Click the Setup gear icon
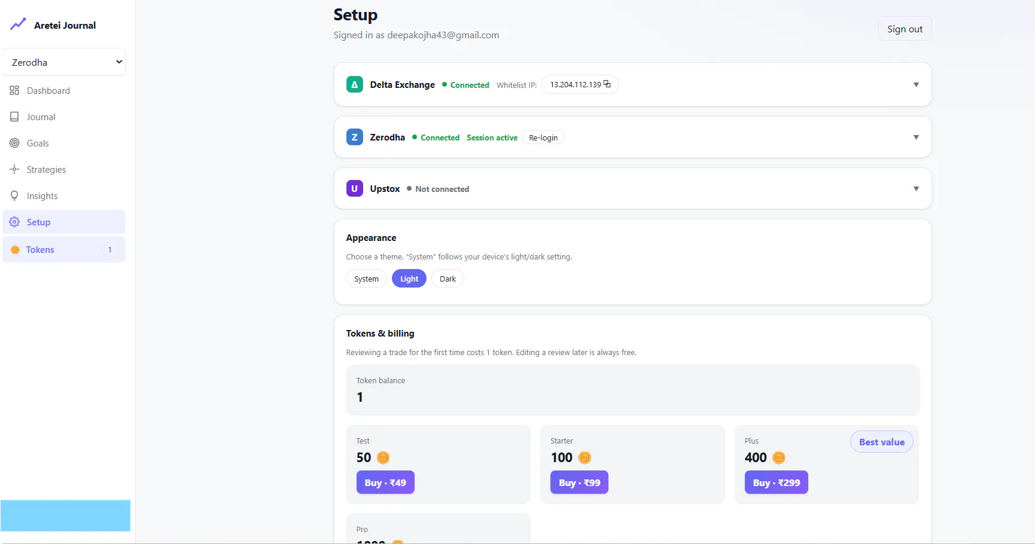Screen dimensions: 1035x544 [14, 222]
